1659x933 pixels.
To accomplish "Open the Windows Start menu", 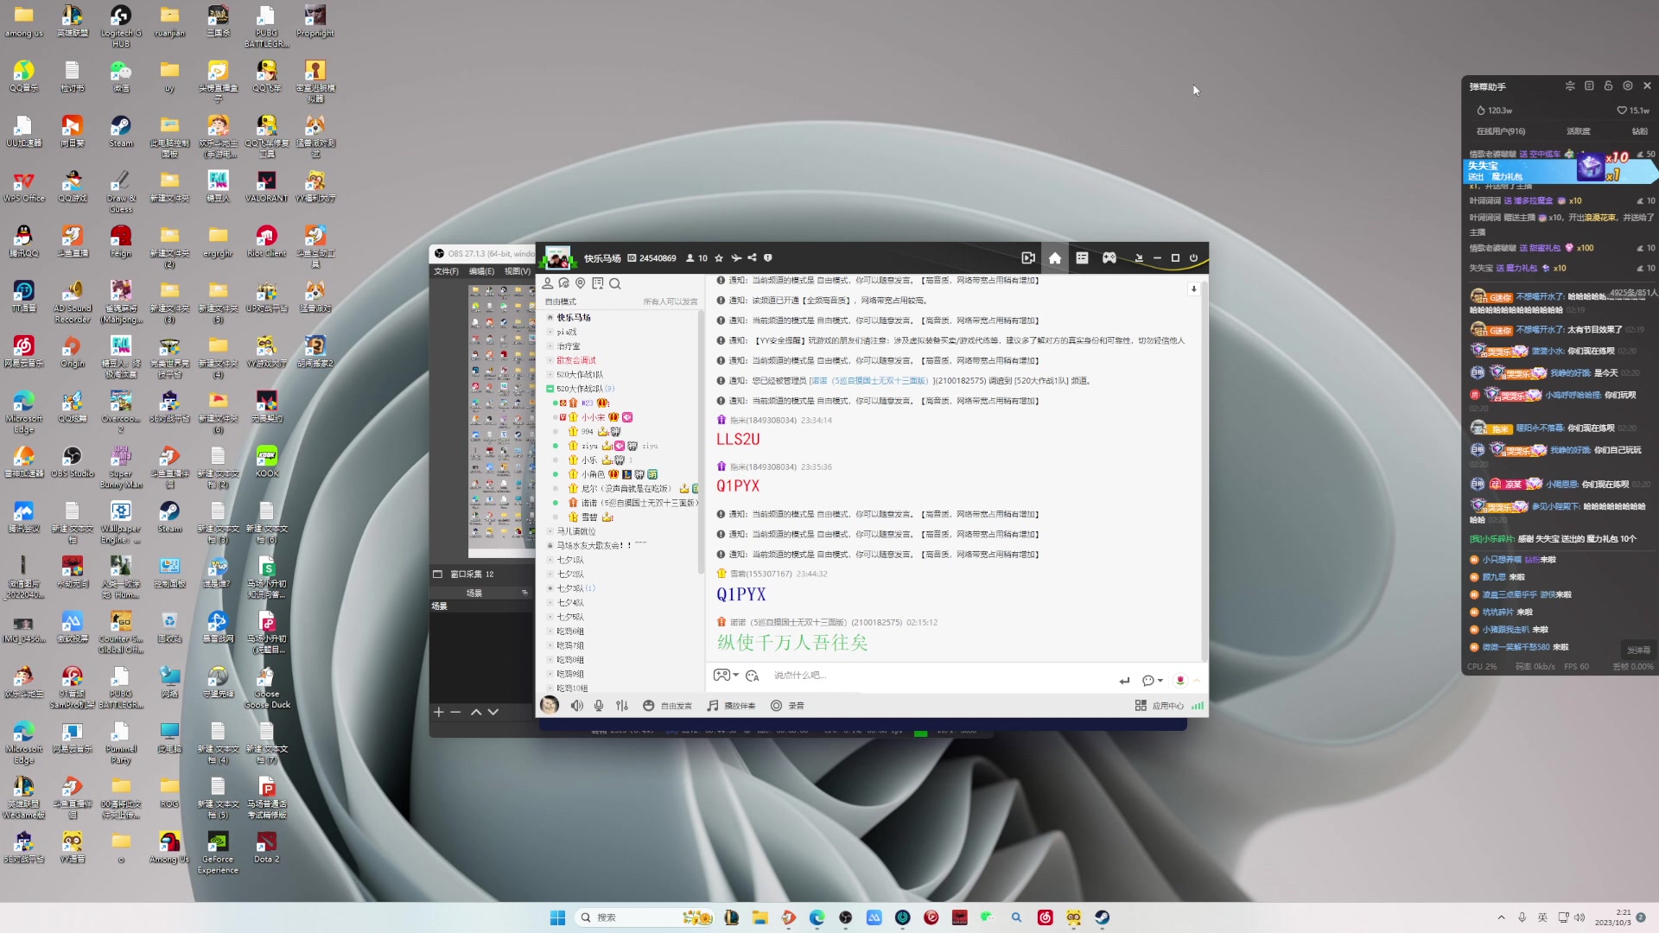I will pyautogui.click(x=557, y=917).
